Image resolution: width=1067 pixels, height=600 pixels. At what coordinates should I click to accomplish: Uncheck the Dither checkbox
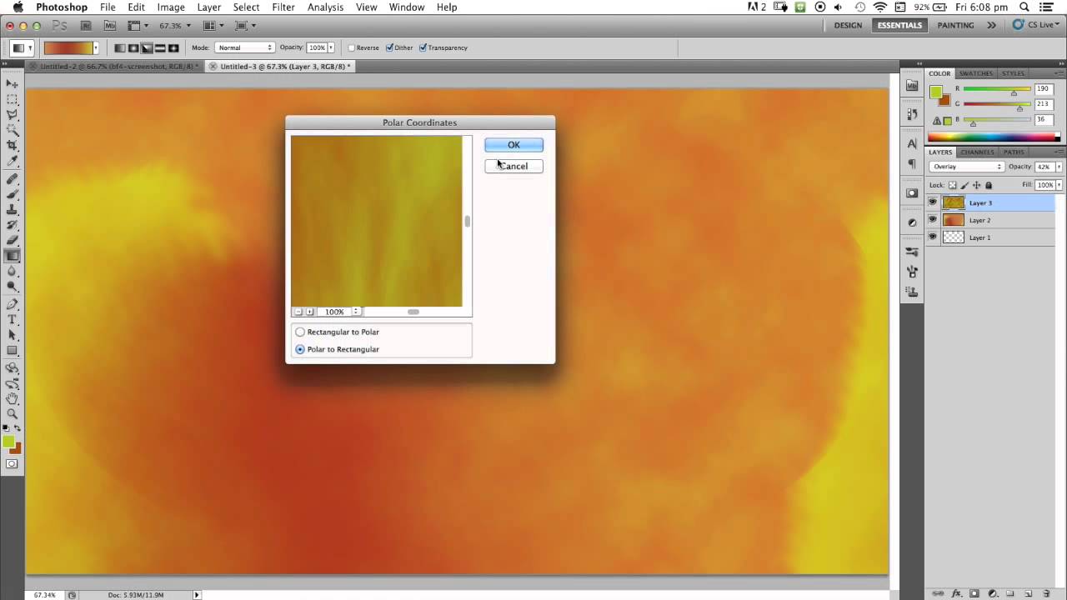(x=389, y=48)
